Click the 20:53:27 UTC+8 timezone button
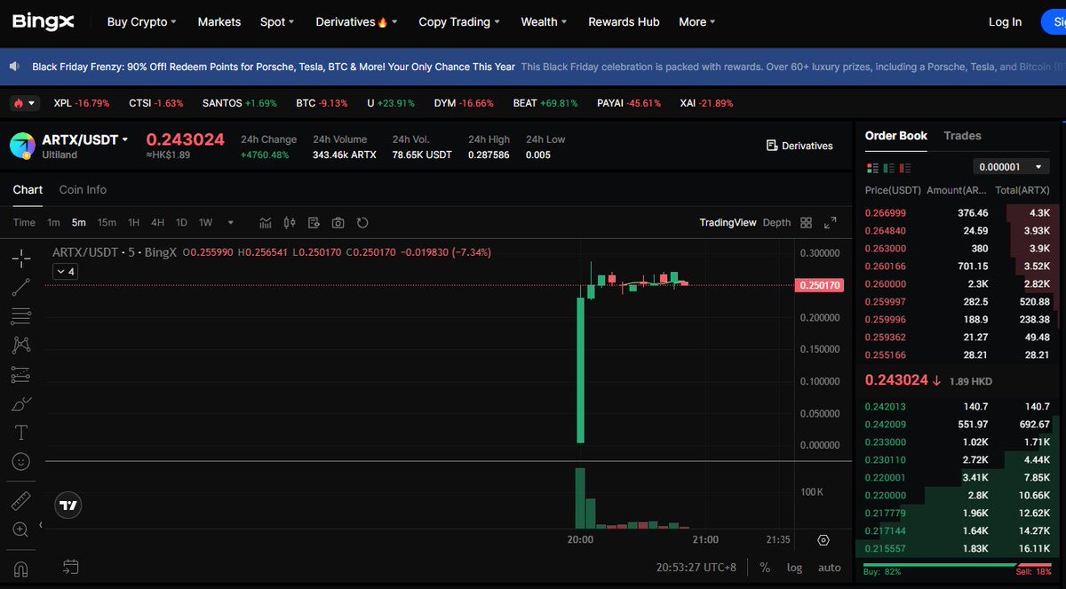Screen dimensions: 1066x589 pos(696,567)
